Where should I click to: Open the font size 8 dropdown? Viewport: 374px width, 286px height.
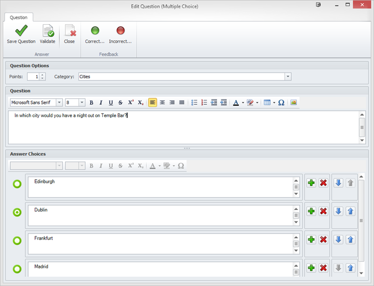[x=82, y=103]
